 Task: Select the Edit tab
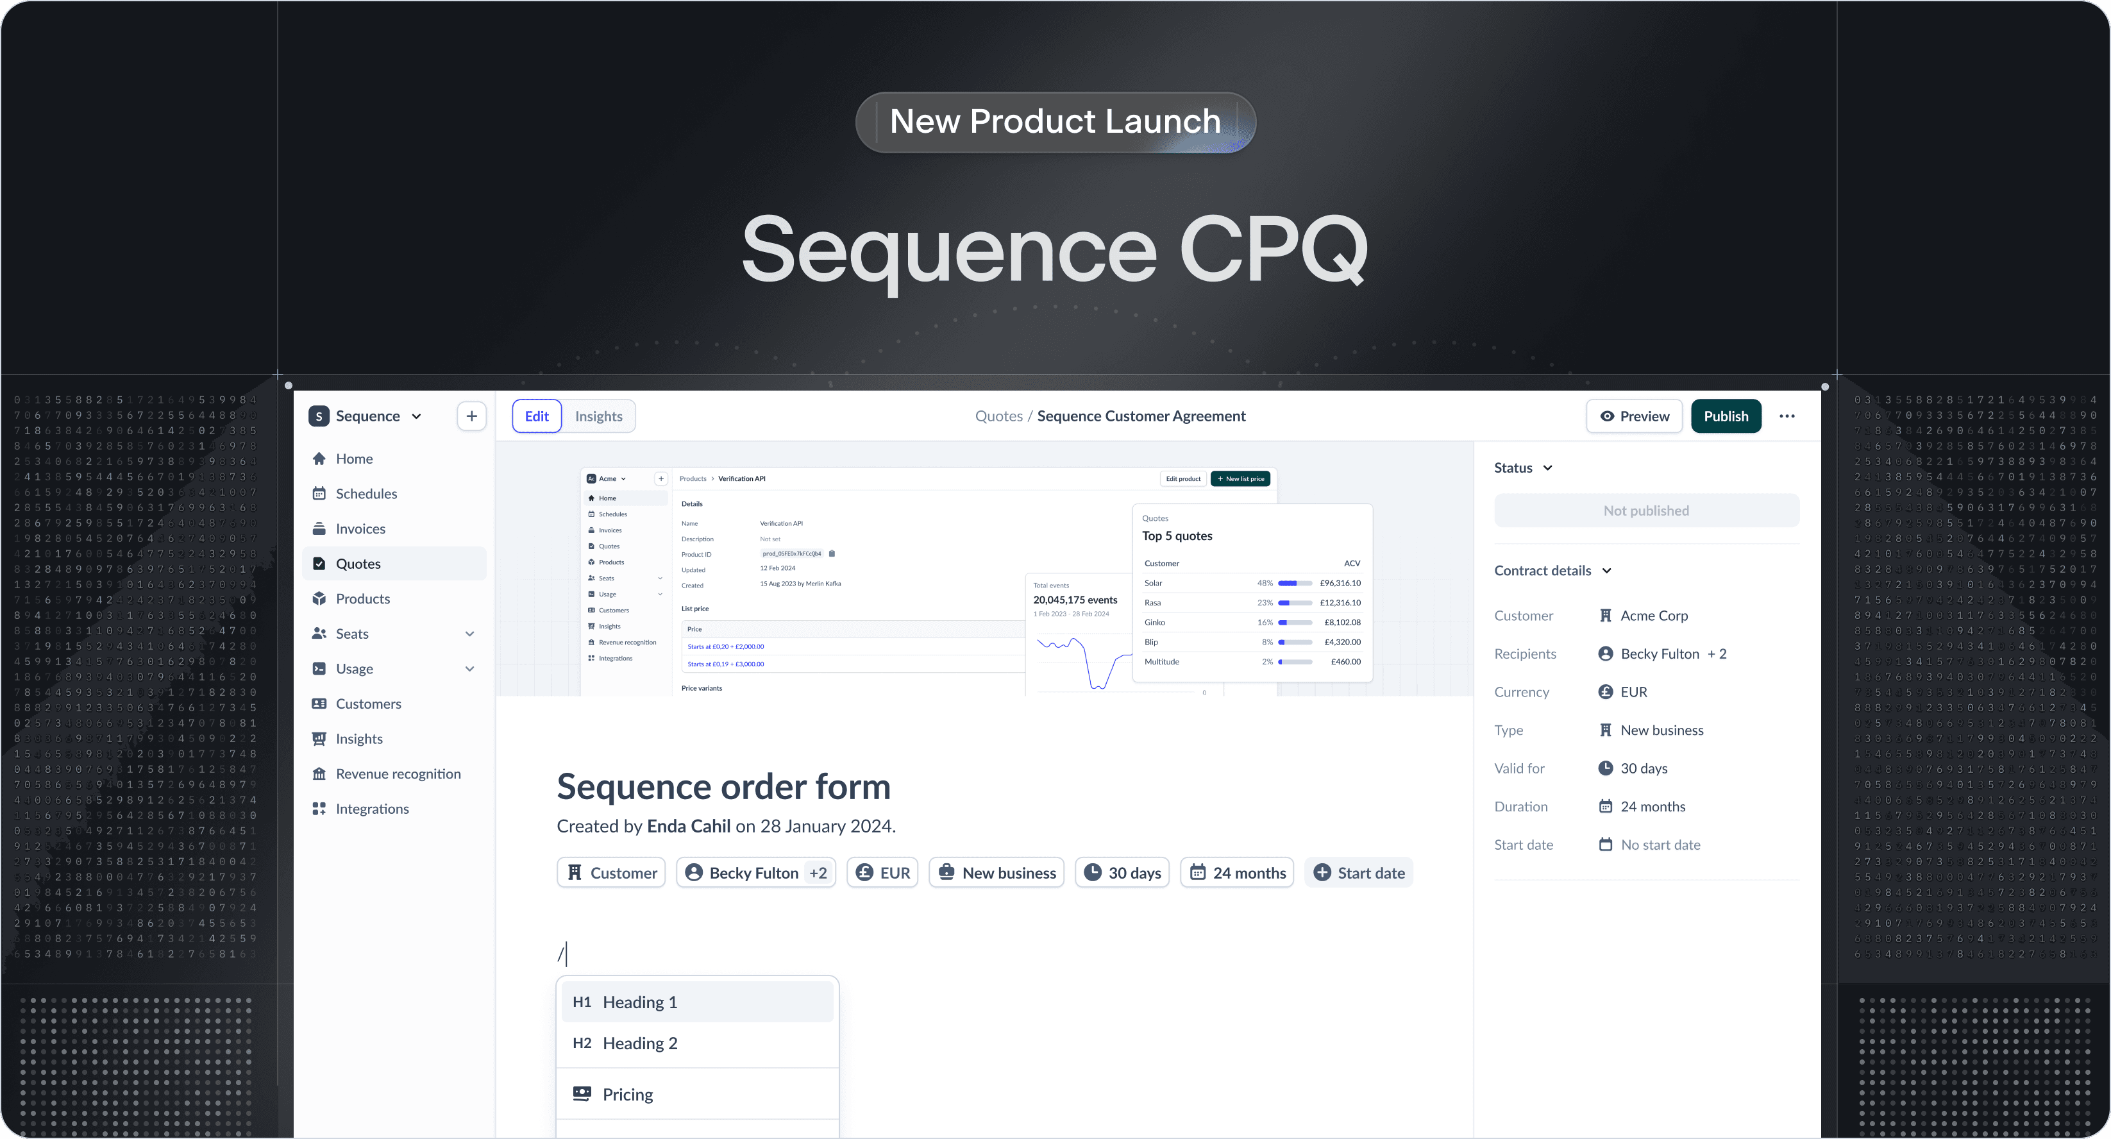click(537, 416)
